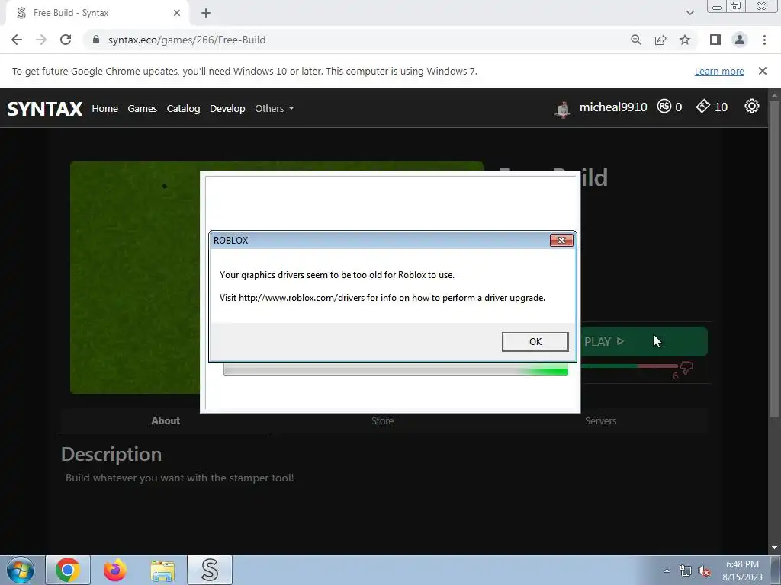Reload the Free Build page
This screenshot has height=585, width=781.
click(66, 40)
